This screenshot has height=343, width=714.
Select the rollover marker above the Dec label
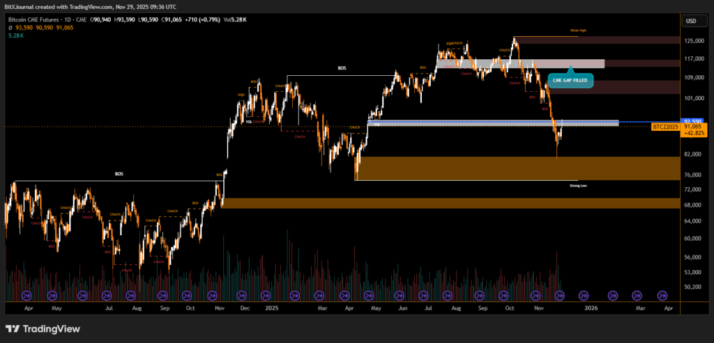[x=241, y=294]
